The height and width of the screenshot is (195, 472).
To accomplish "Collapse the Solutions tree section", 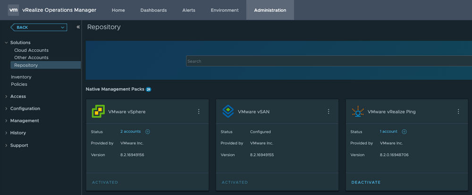I will [x=6, y=42].
